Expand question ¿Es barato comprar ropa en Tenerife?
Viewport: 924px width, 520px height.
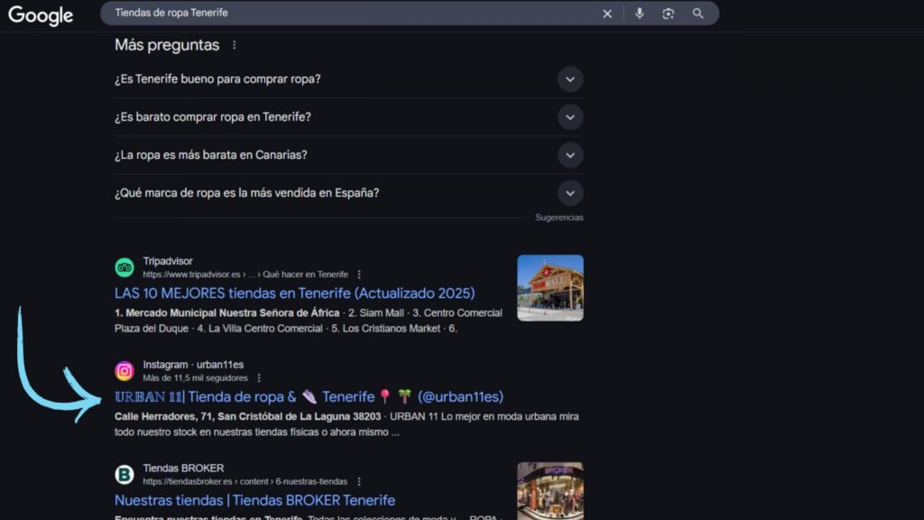coord(349,116)
